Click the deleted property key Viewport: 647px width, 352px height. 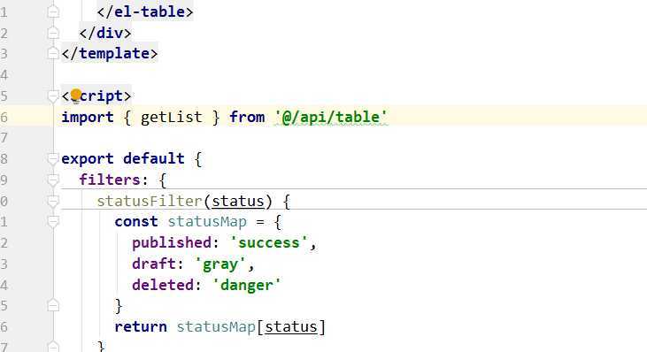coord(163,285)
